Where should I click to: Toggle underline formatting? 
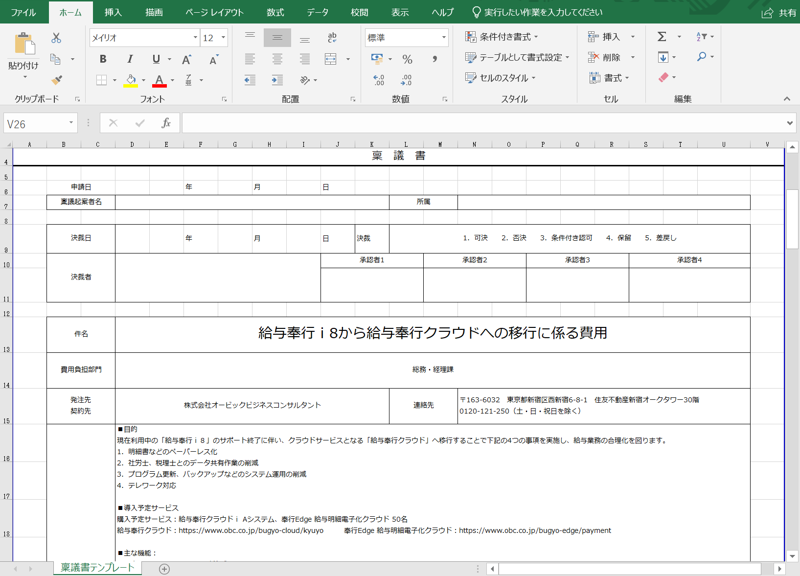click(x=156, y=59)
